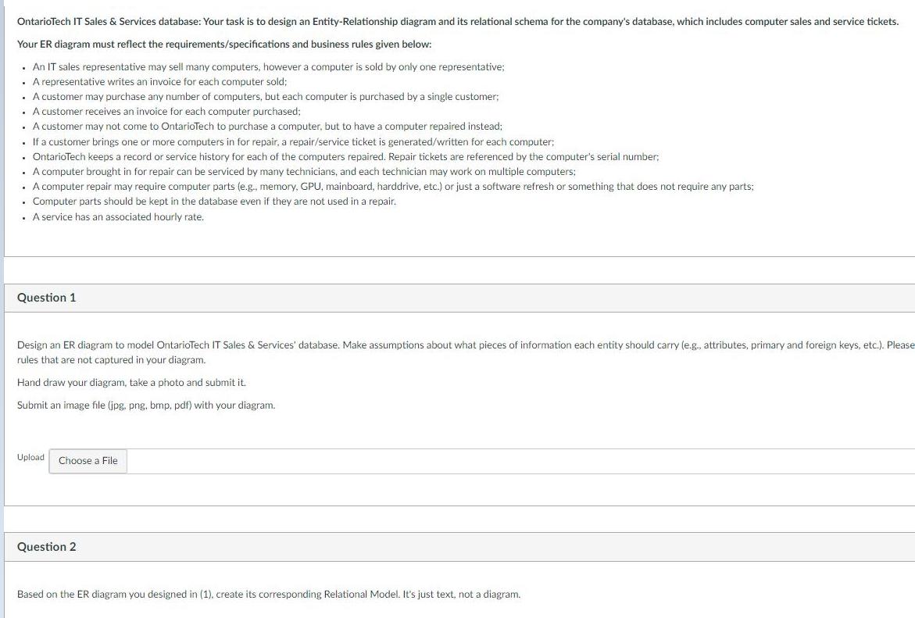Select the bullet about computer parts
This screenshot has width=915, height=618.
213,201
